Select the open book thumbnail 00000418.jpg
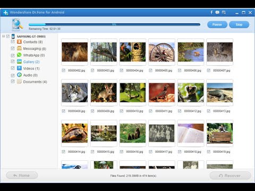This screenshot has width=255, height=191. (x=191, y=133)
